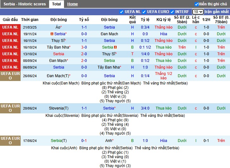
Task: Open the red Serbia link on 13/10/24
Action: click(59, 54)
